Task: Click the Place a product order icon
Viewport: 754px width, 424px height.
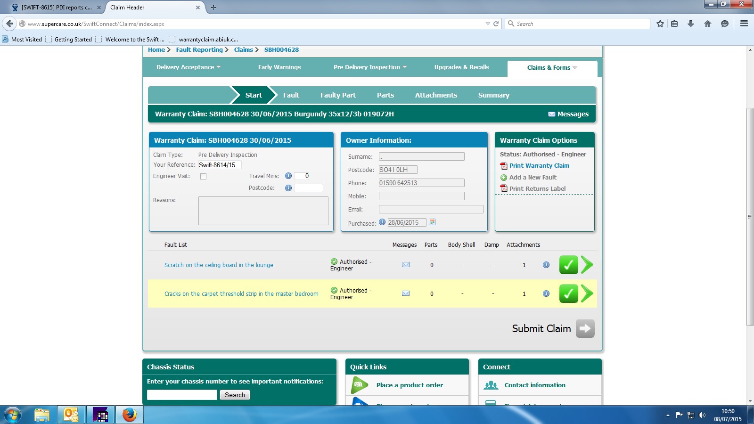Action: [x=360, y=385]
